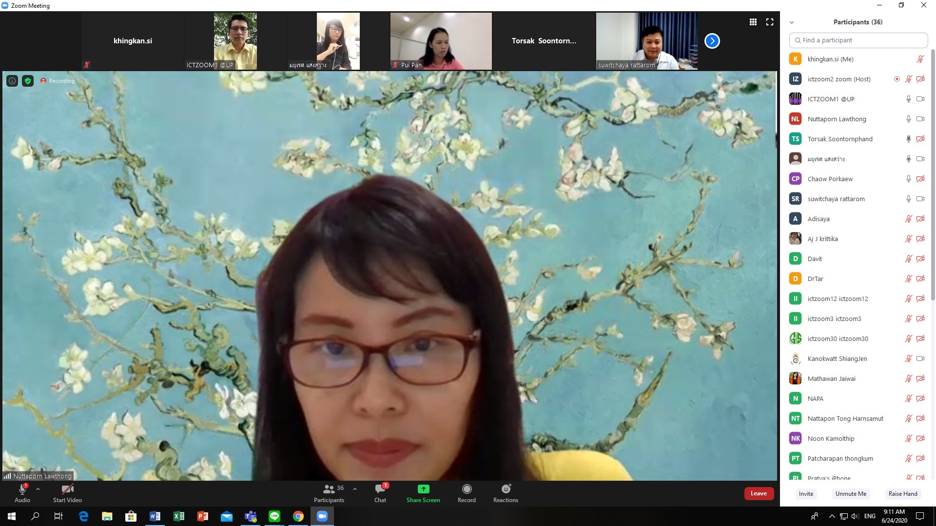Open ENG input language selector
The height and width of the screenshot is (526, 936).
pyautogui.click(x=870, y=516)
